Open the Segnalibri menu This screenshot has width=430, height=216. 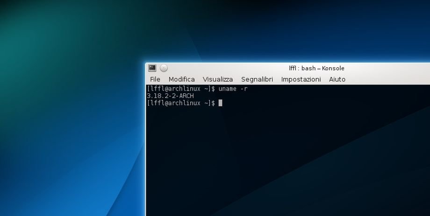257,79
